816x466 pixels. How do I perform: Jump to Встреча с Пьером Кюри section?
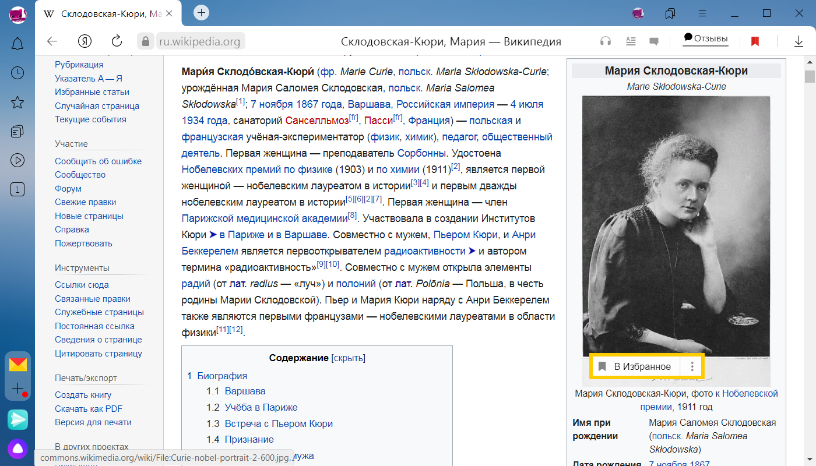[x=279, y=423]
